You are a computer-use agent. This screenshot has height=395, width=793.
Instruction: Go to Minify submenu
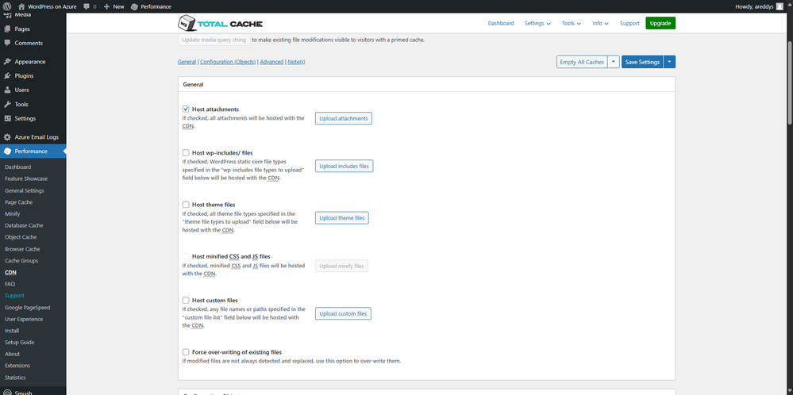click(x=12, y=213)
